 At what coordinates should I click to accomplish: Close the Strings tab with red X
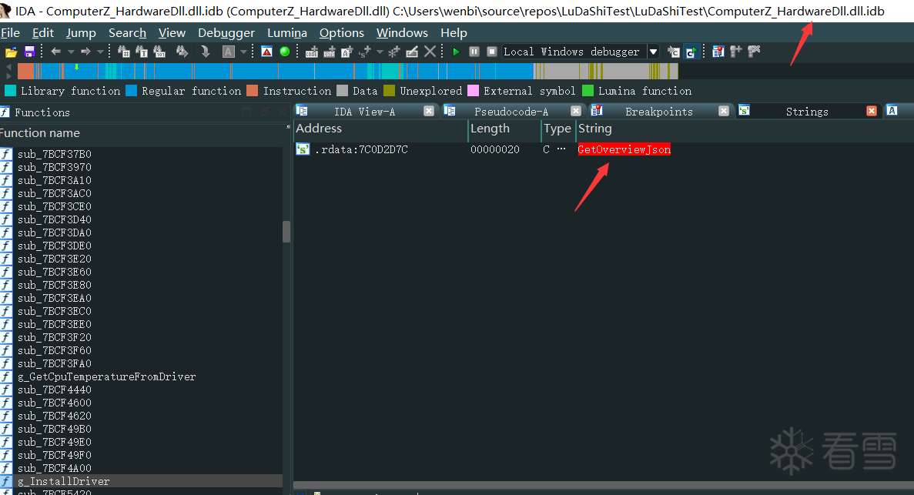point(872,111)
